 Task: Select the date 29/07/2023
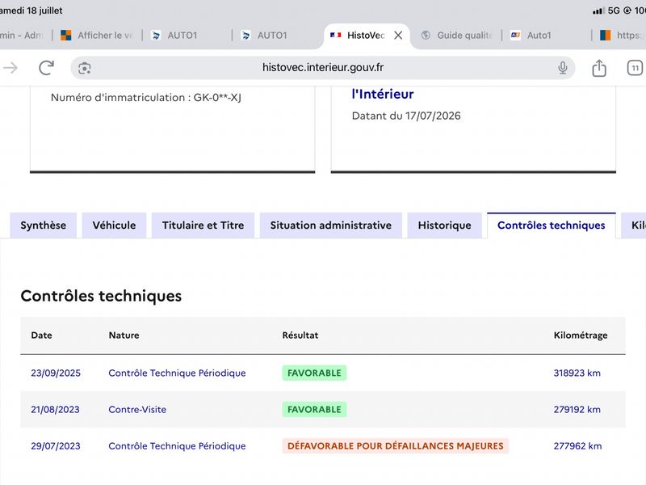56,446
